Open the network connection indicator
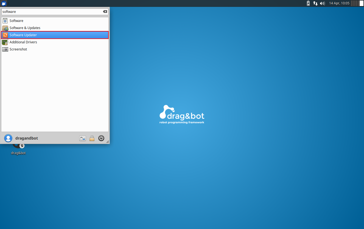The width and height of the screenshot is (364, 229). [x=315, y=3]
